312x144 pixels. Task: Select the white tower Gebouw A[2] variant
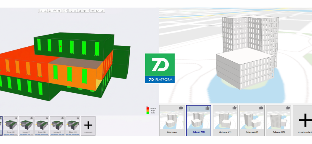(252, 120)
